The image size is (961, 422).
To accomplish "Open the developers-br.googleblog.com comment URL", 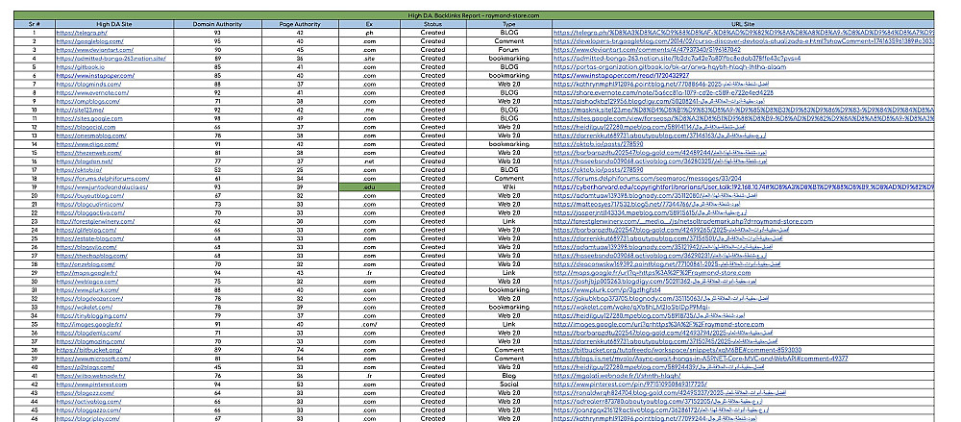I will point(743,41).
